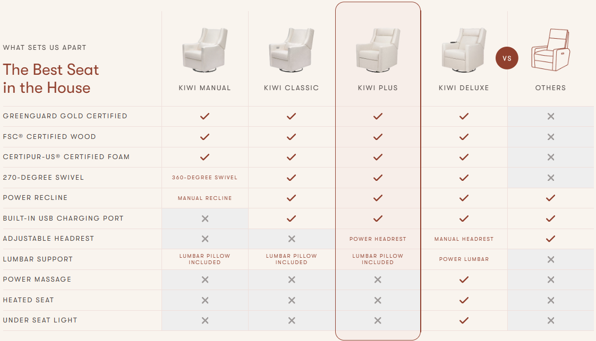Viewport: 596px width, 341px height.
Task: Click Kiwi Classic checkmark for Power Recline
Action: tap(291, 198)
